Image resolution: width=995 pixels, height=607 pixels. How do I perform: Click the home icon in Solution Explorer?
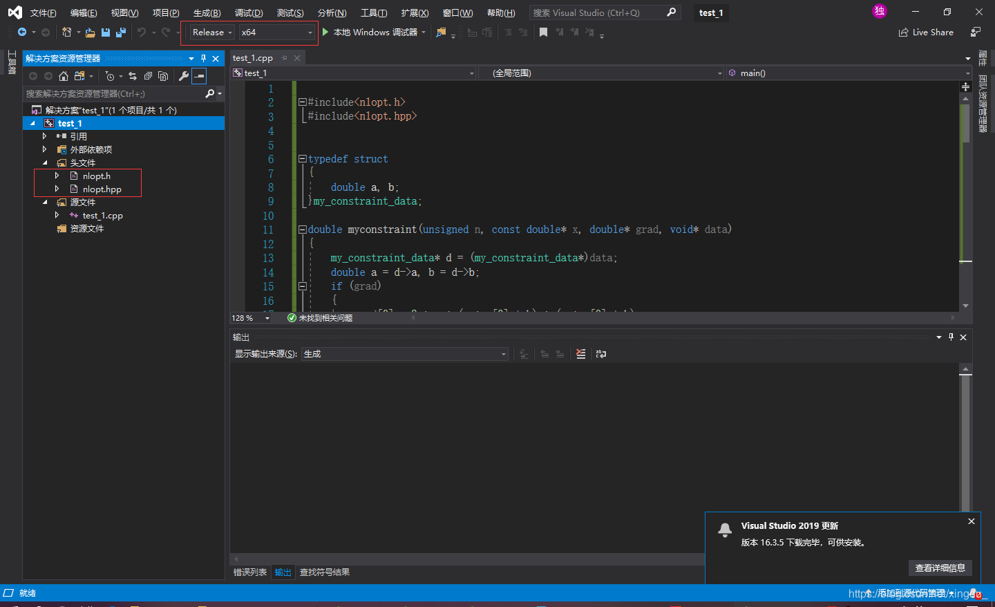[x=64, y=76]
